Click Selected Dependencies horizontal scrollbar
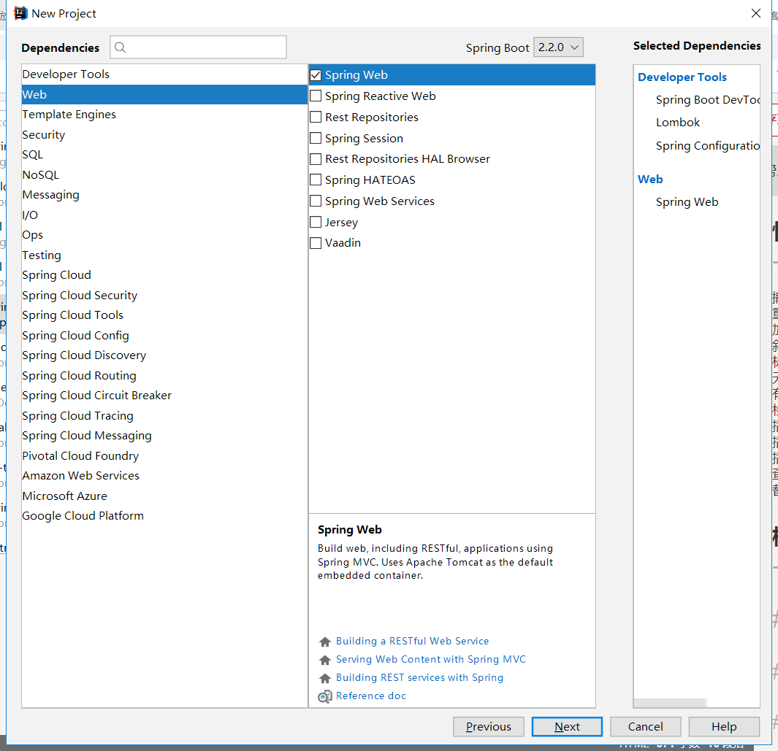 coord(671,703)
